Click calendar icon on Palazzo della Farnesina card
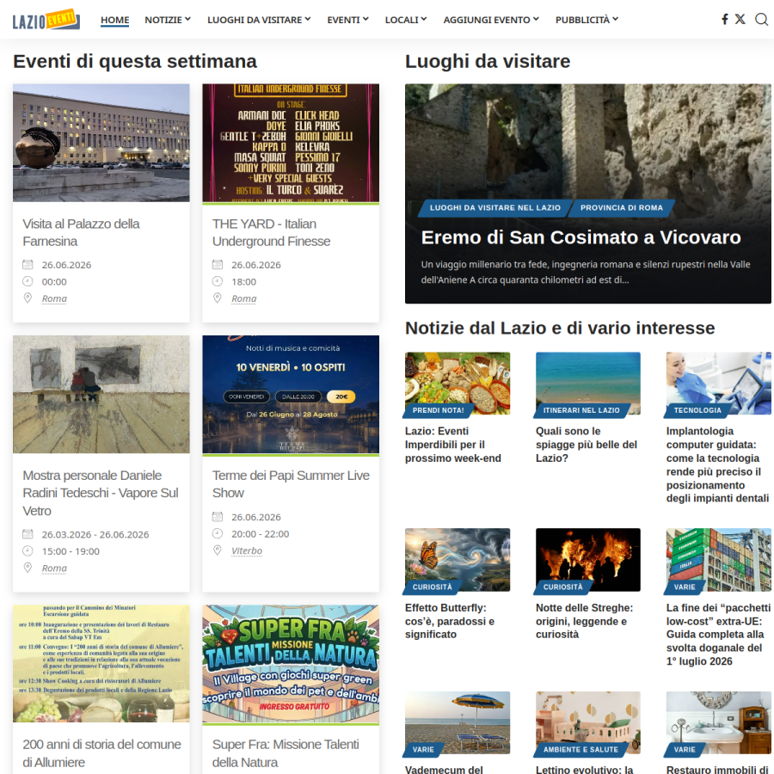The width and height of the screenshot is (774, 774). coord(28,265)
